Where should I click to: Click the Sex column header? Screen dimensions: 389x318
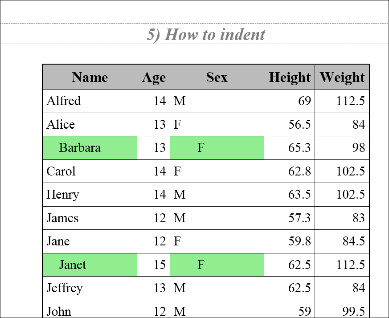[217, 77]
